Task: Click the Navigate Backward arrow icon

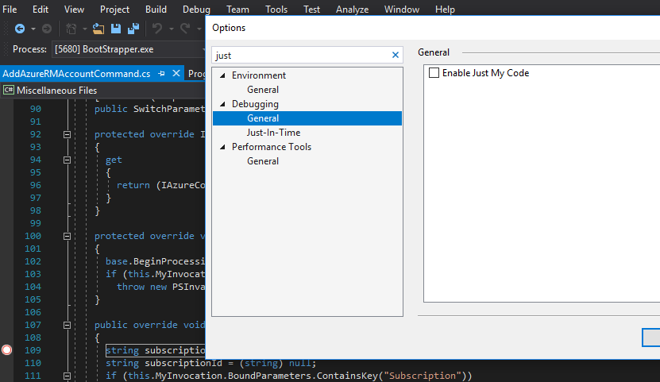Action: point(20,29)
